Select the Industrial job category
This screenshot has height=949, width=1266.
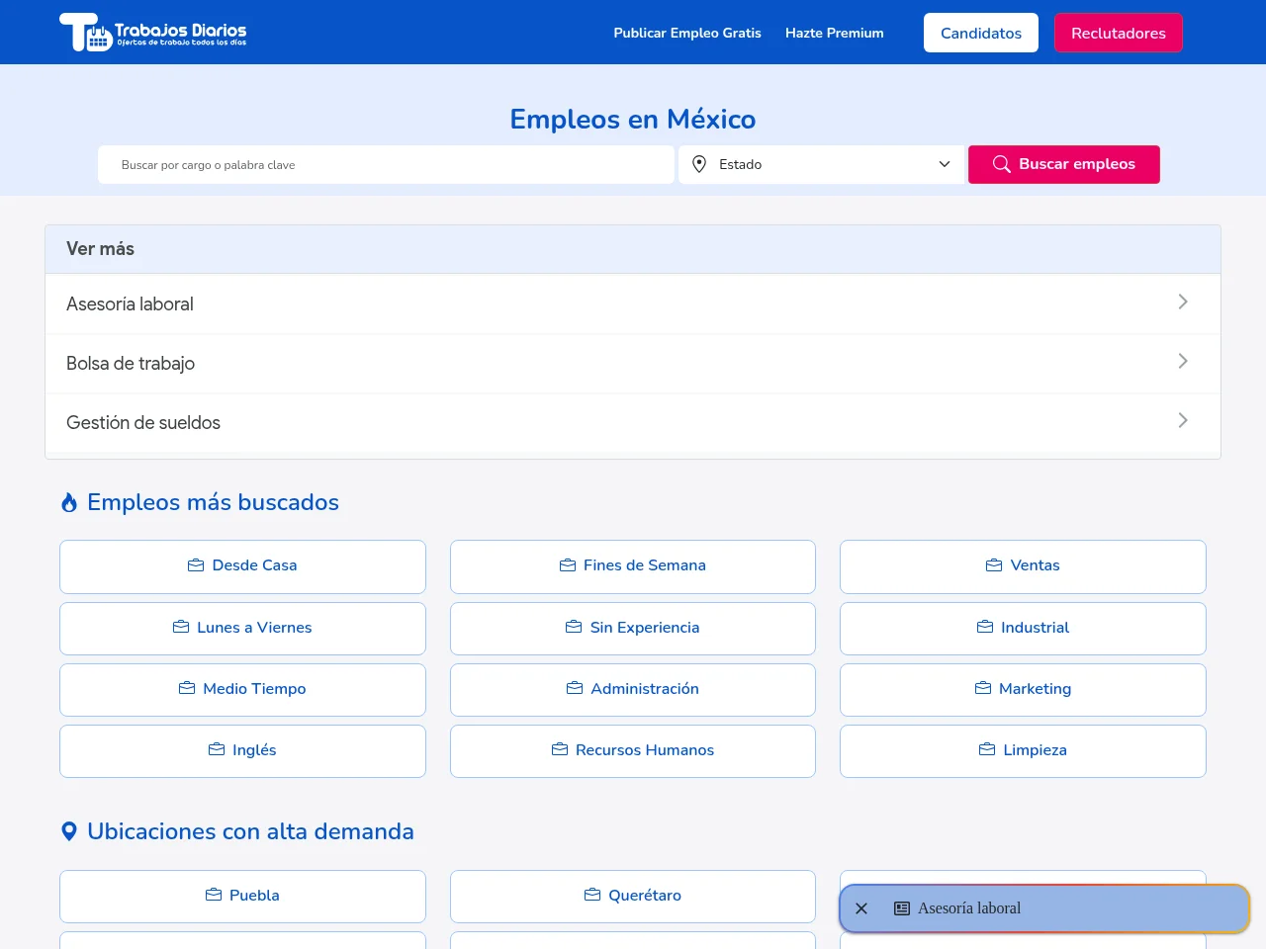(x=1023, y=629)
